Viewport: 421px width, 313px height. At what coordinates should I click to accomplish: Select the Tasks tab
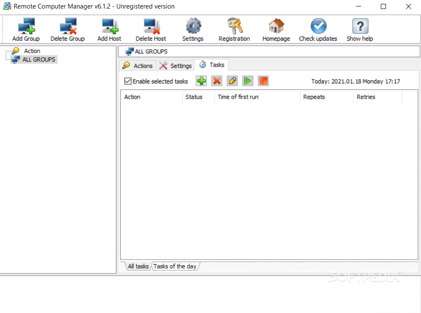pos(212,65)
